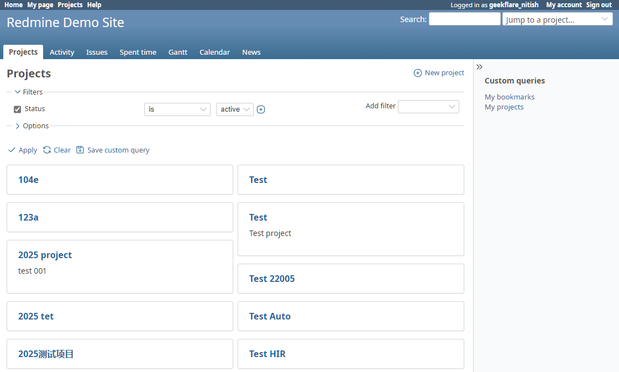The width and height of the screenshot is (619, 372).
Task: Open the Issues tab
Action: 97,52
